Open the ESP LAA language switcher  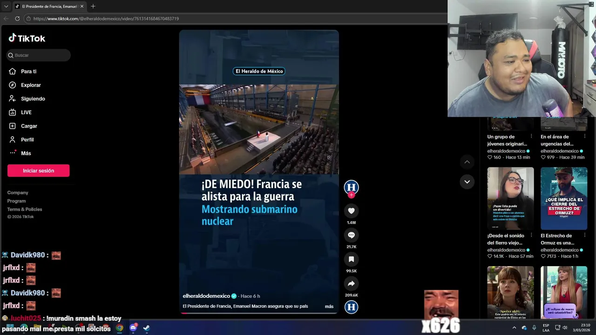pyautogui.click(x=546, y=328)
